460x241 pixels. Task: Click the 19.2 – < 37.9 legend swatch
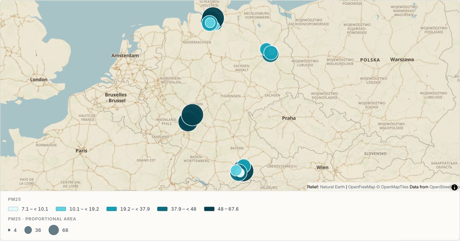[112, 209]
